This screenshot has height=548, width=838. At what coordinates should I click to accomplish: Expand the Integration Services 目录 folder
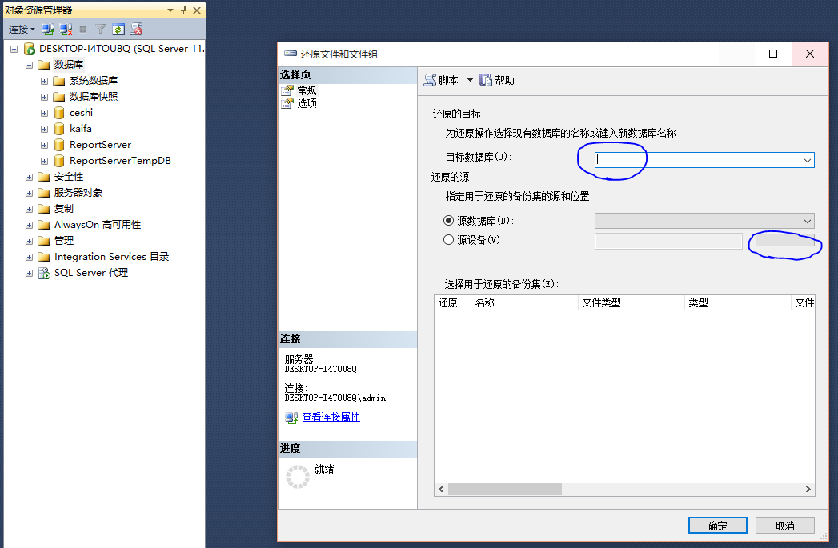(x=30, y=258)
